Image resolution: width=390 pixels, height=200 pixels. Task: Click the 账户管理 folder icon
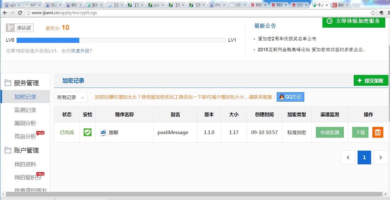click(x=8, y=150)
